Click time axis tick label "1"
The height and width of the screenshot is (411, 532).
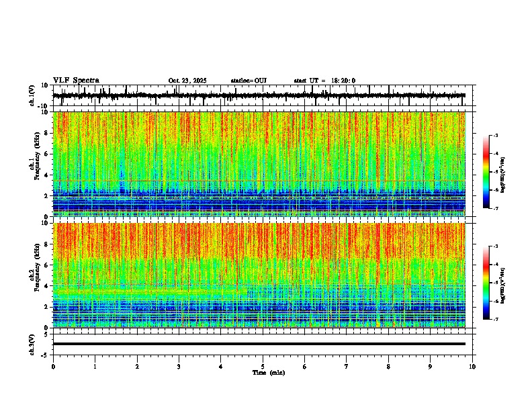95,367
